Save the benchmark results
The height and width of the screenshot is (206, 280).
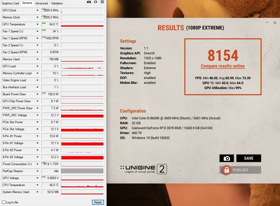pyautogui.click(x=249, y=158)
